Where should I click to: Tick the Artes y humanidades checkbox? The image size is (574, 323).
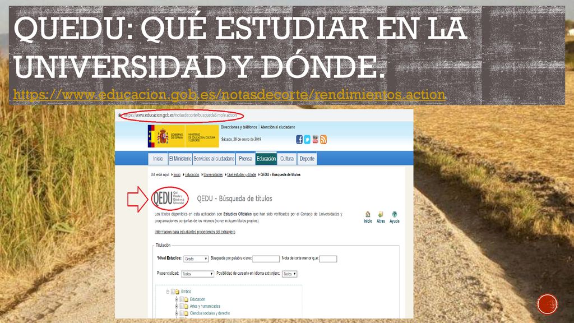(181, 307)
